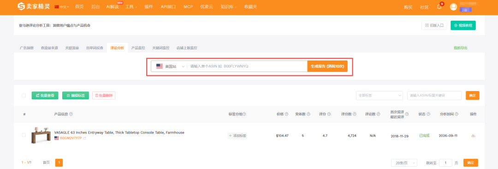Click 添加标签 in the VASAGLE row
The width and height of the screenshot is (498, 169).
click(x=237, y=136)
